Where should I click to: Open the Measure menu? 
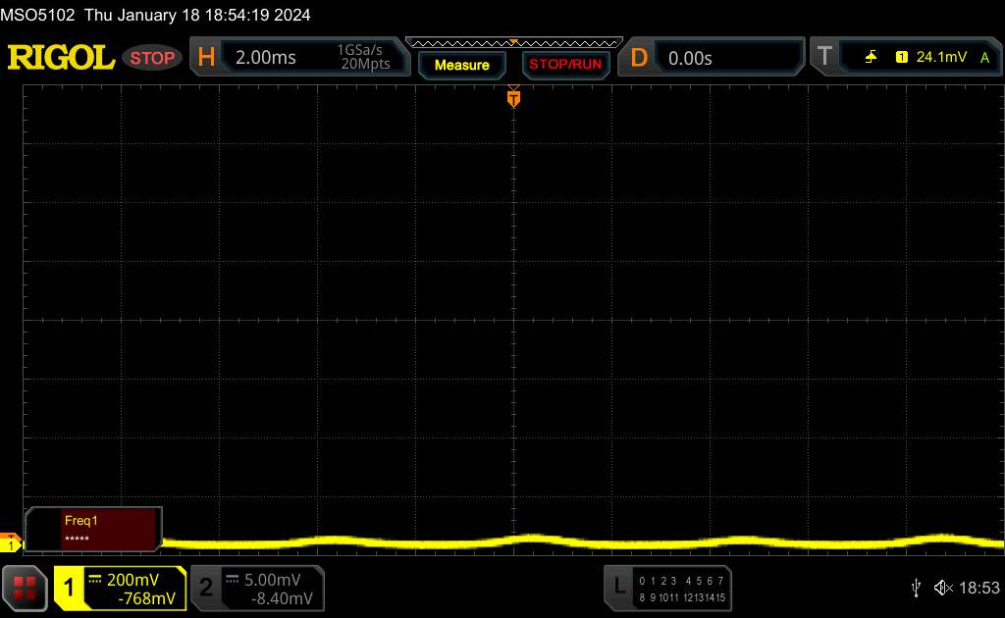point(461,65)
